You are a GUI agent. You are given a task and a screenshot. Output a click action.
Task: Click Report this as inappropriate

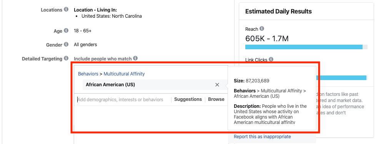click(262, 137)
